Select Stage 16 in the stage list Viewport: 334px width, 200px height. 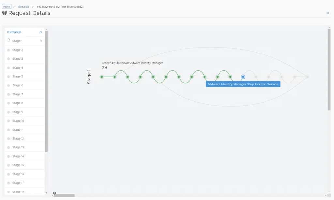click(24, 174)
